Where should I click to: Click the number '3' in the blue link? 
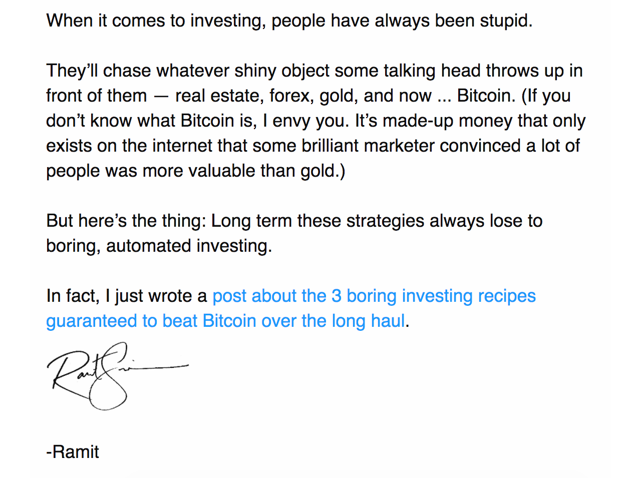(337, 296)
